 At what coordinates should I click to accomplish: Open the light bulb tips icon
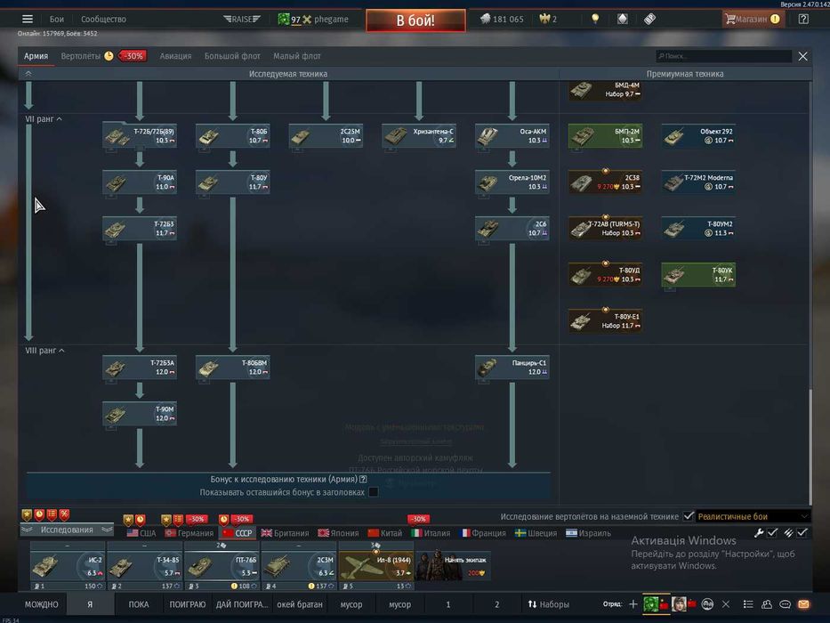point(595,19)
